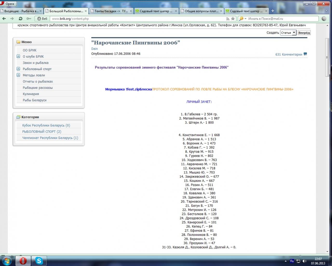Click the 'Вперёд' button
Image resolution: width=332 pixels, height=266 pixels.
pos(304,33)
